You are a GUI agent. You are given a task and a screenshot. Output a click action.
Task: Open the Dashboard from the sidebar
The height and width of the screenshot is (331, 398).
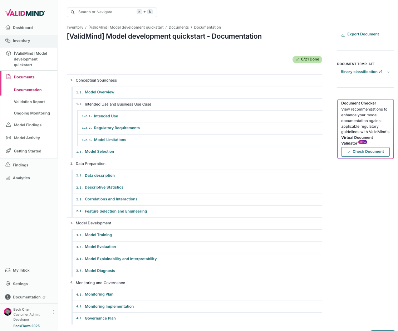[x=22, y=27]
